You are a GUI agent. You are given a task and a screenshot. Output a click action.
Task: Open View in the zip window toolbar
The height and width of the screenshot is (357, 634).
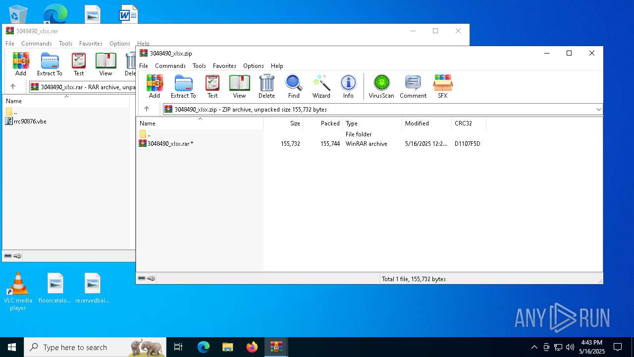coord(239,86)
